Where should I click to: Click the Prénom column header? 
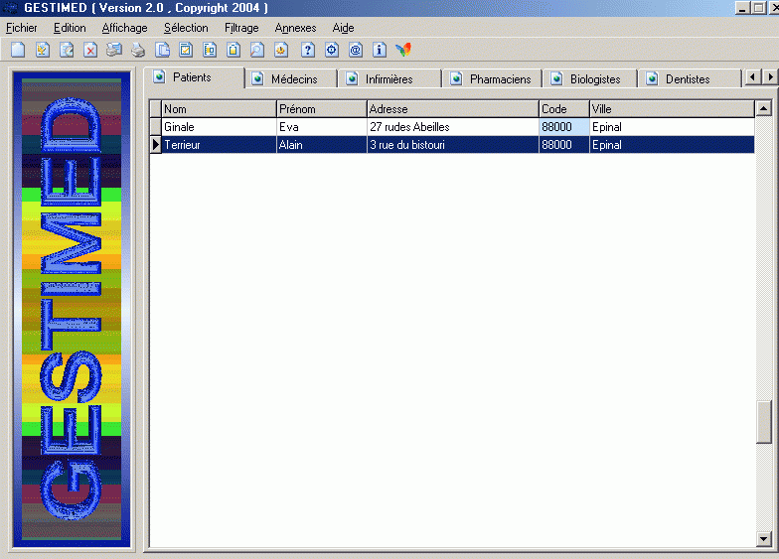(322, 109)
